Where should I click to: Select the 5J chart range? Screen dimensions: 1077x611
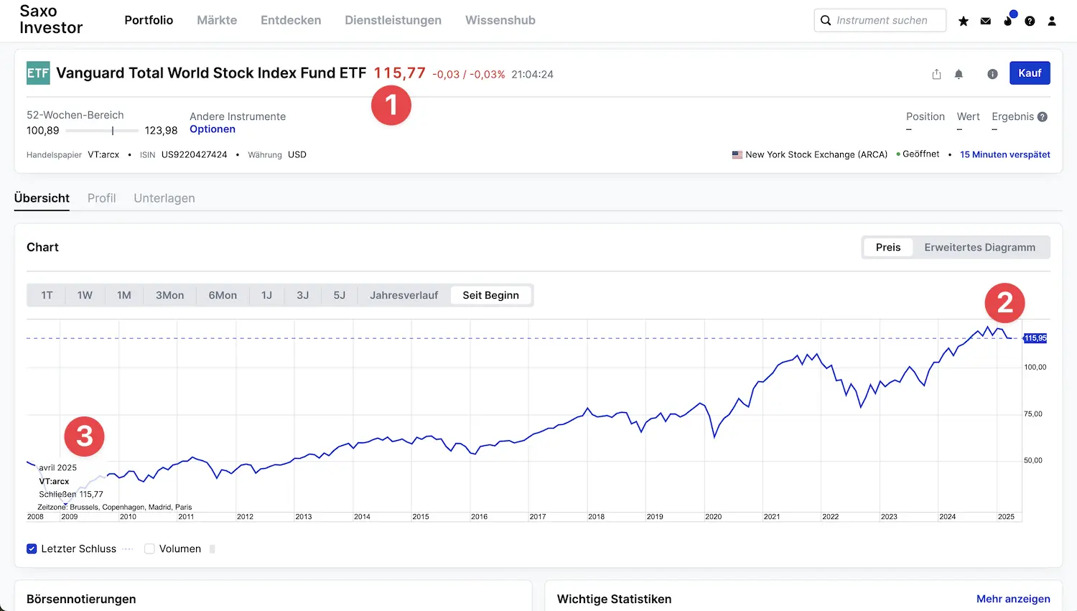click(340, 295)
